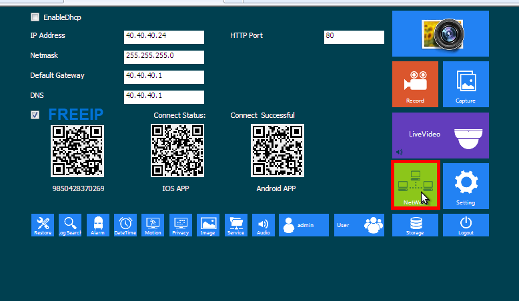The width and height of the screenshot is (519, 301).
Task: Click the DNS input field
Action: point(164,97)
